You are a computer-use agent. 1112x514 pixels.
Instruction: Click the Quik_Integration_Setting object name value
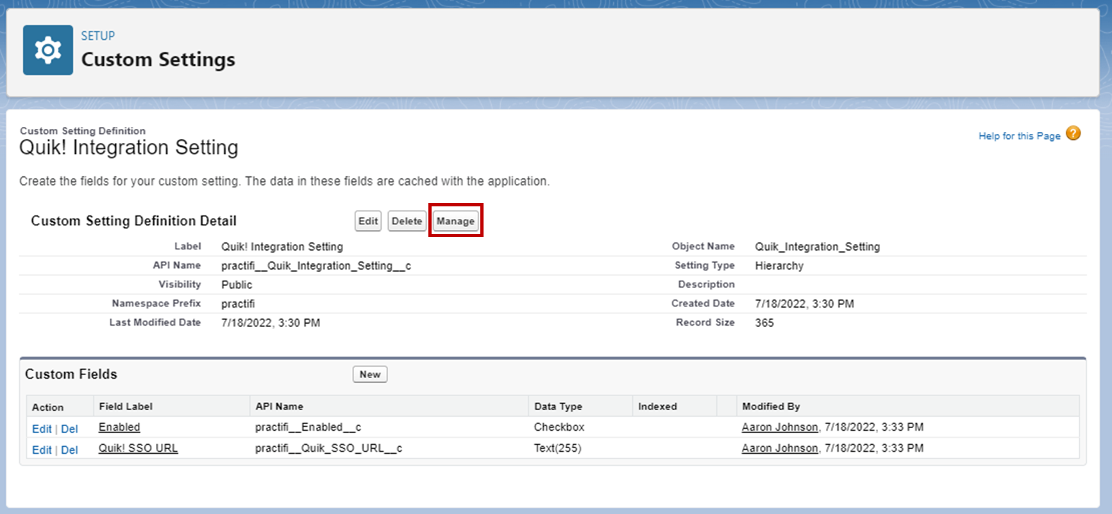[817, 247]
